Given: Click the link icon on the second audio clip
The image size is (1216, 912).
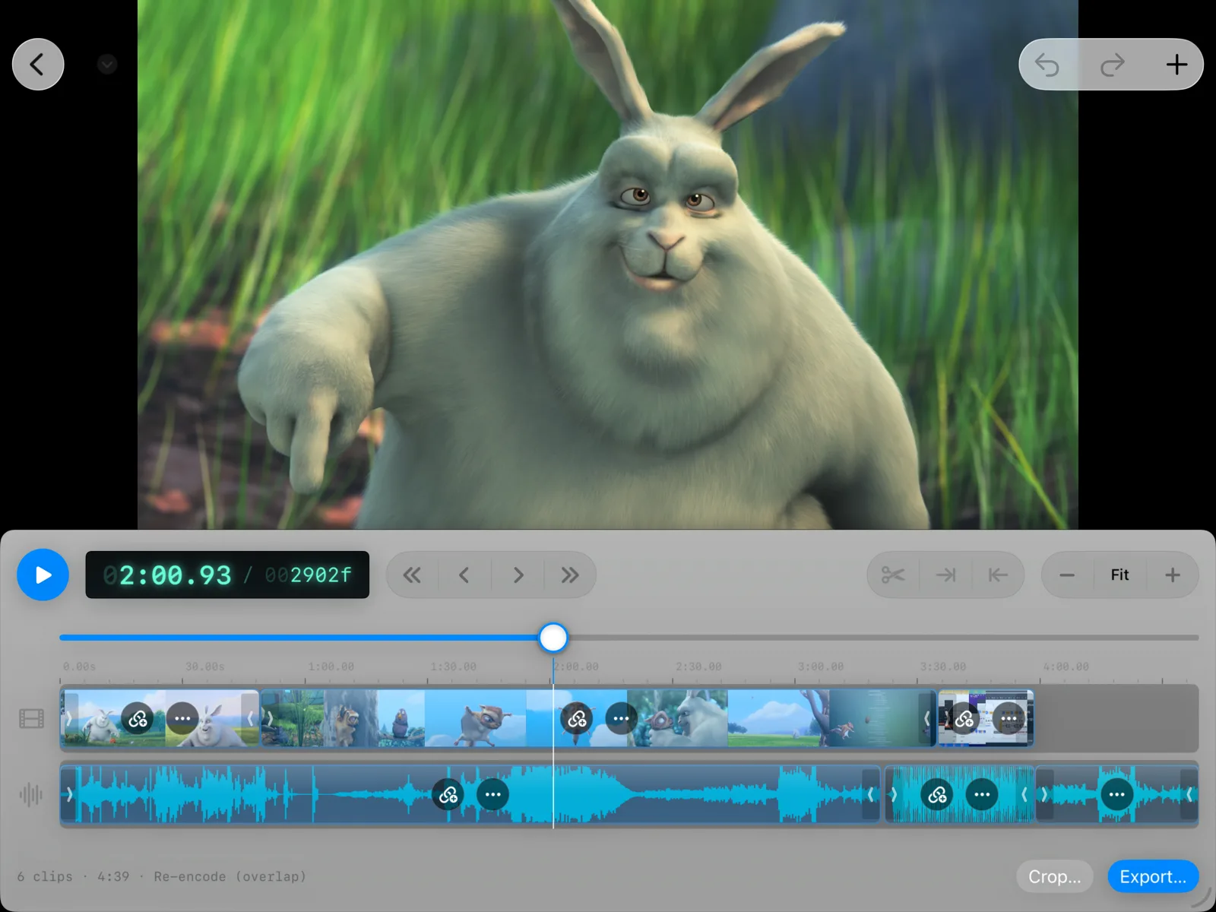Looking at the screenshot, I should (938, 795).
